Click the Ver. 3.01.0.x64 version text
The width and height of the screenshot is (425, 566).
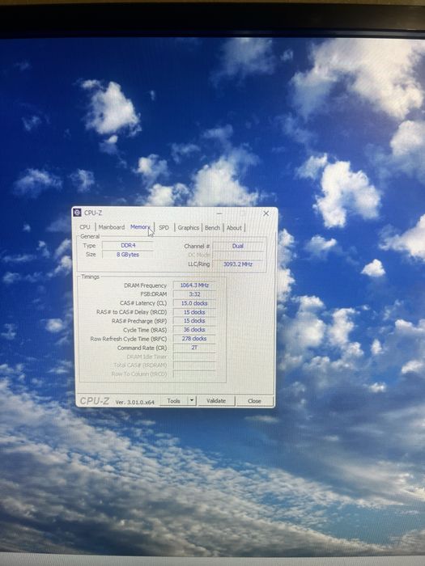point(135,402)
